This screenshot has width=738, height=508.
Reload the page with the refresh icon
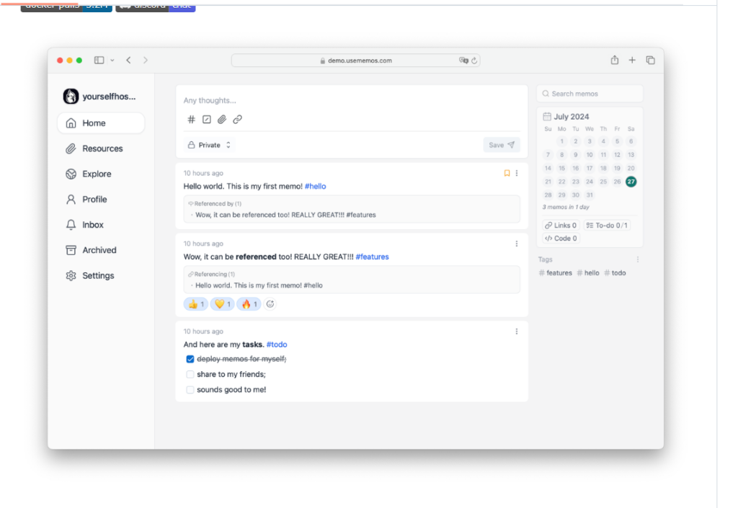tap(474, 61)
